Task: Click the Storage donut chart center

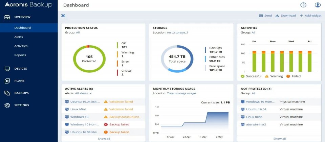Action: pyautogui.click(x=177, y=59)
